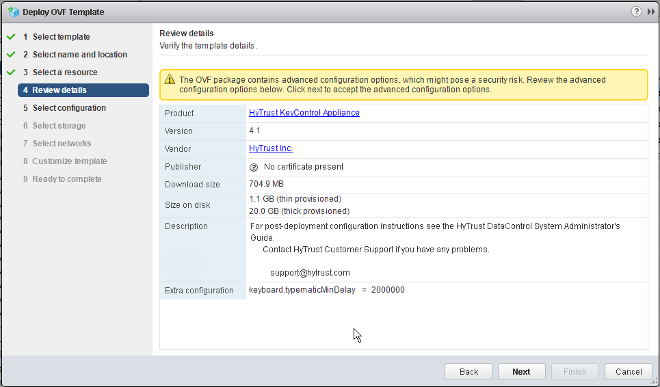
Task: Click the expand double-arrow icon in title bar
Action: point(650,12)
